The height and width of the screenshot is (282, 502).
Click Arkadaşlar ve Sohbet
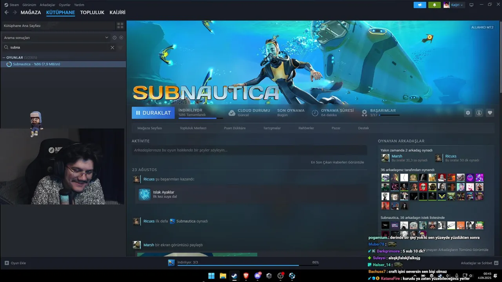[477, 263]
